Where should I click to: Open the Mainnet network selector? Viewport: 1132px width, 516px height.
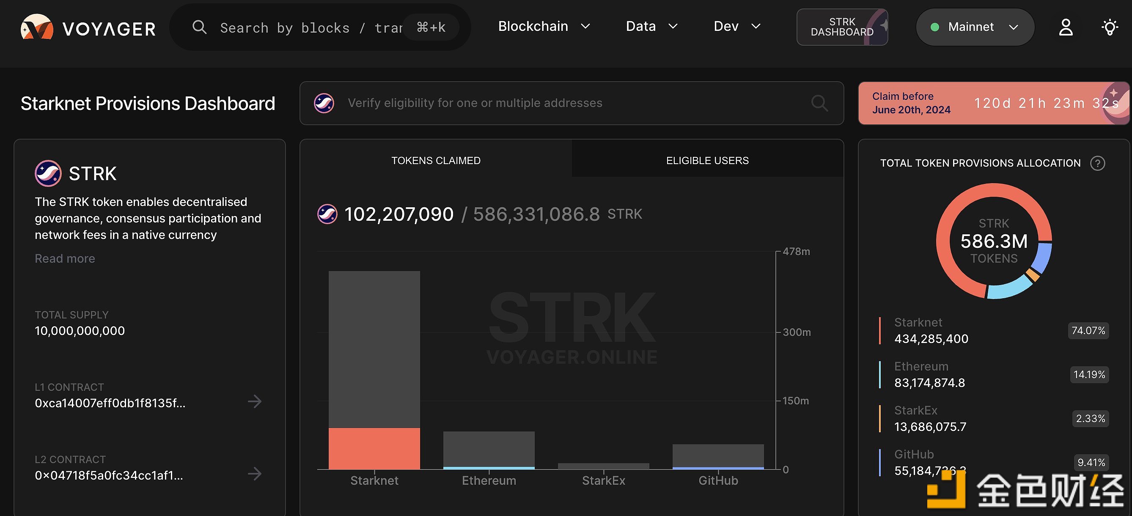(975, 27)
